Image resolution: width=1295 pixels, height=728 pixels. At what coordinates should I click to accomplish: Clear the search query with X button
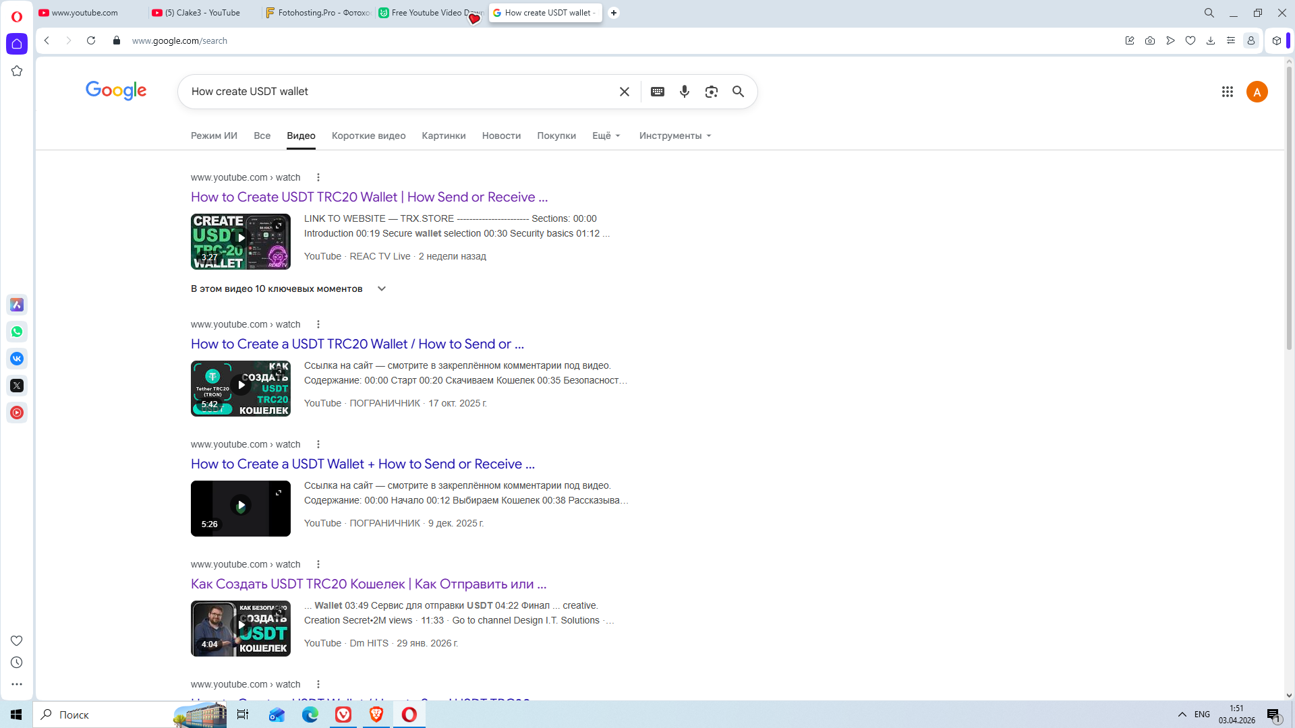pos(624,92)
